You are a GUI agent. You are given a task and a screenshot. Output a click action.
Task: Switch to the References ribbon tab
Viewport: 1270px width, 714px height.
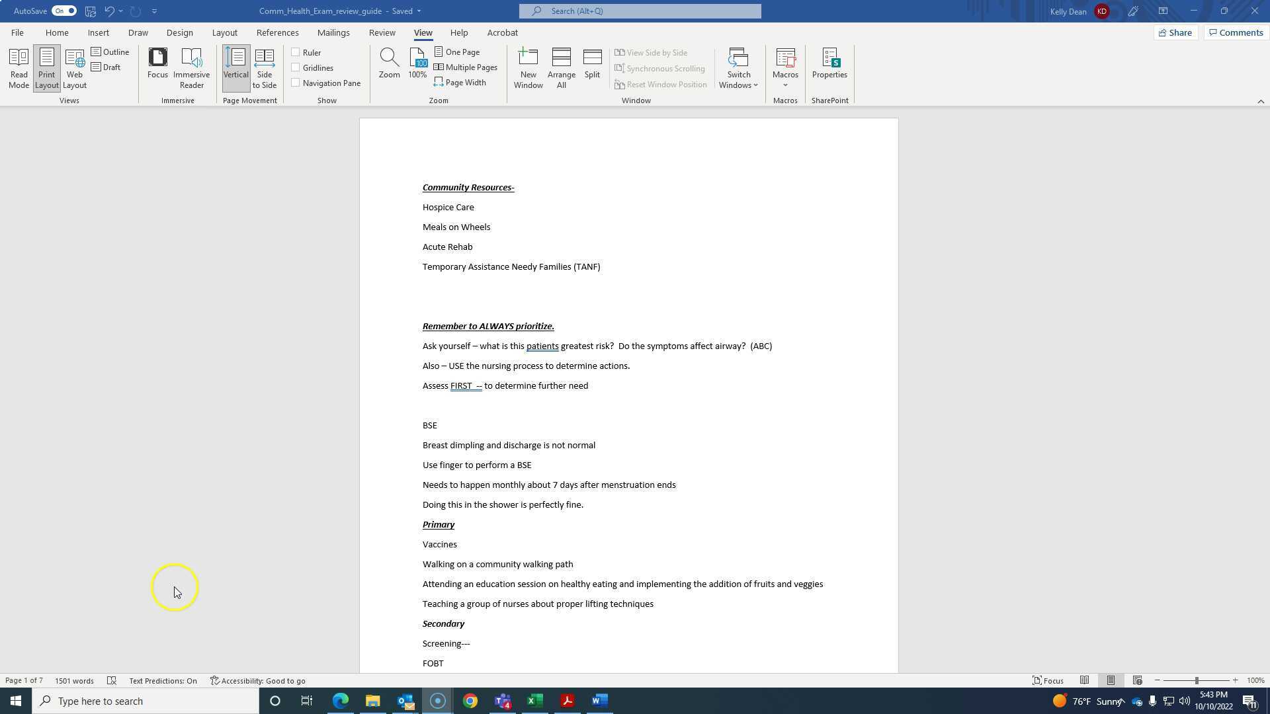[x=278, y=32]
